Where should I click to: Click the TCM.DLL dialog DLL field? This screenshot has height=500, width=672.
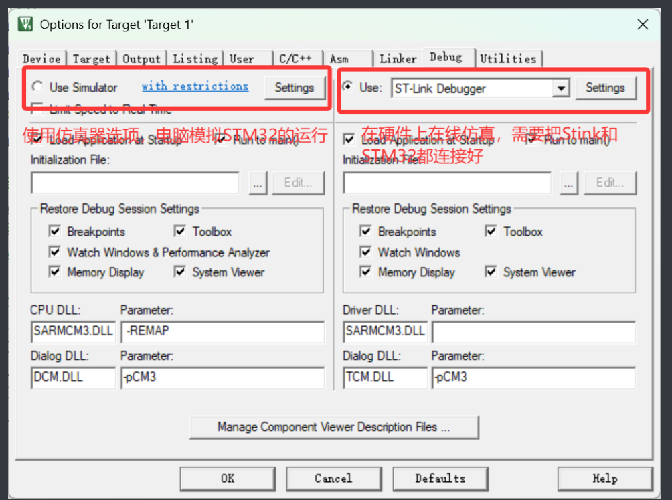tap(386, 378)
